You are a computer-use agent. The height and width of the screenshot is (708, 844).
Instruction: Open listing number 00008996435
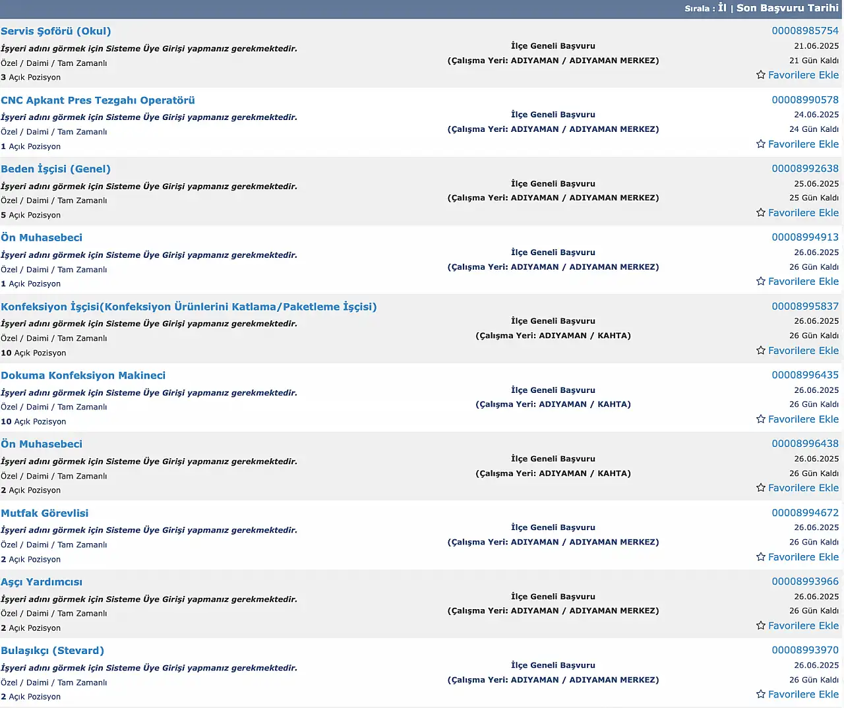coord(805,375)
